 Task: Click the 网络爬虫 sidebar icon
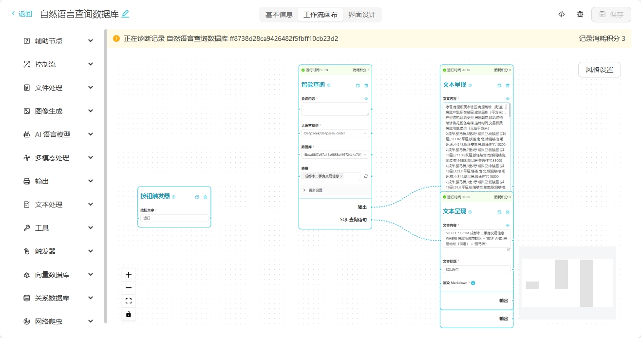(x=27, y=321)
